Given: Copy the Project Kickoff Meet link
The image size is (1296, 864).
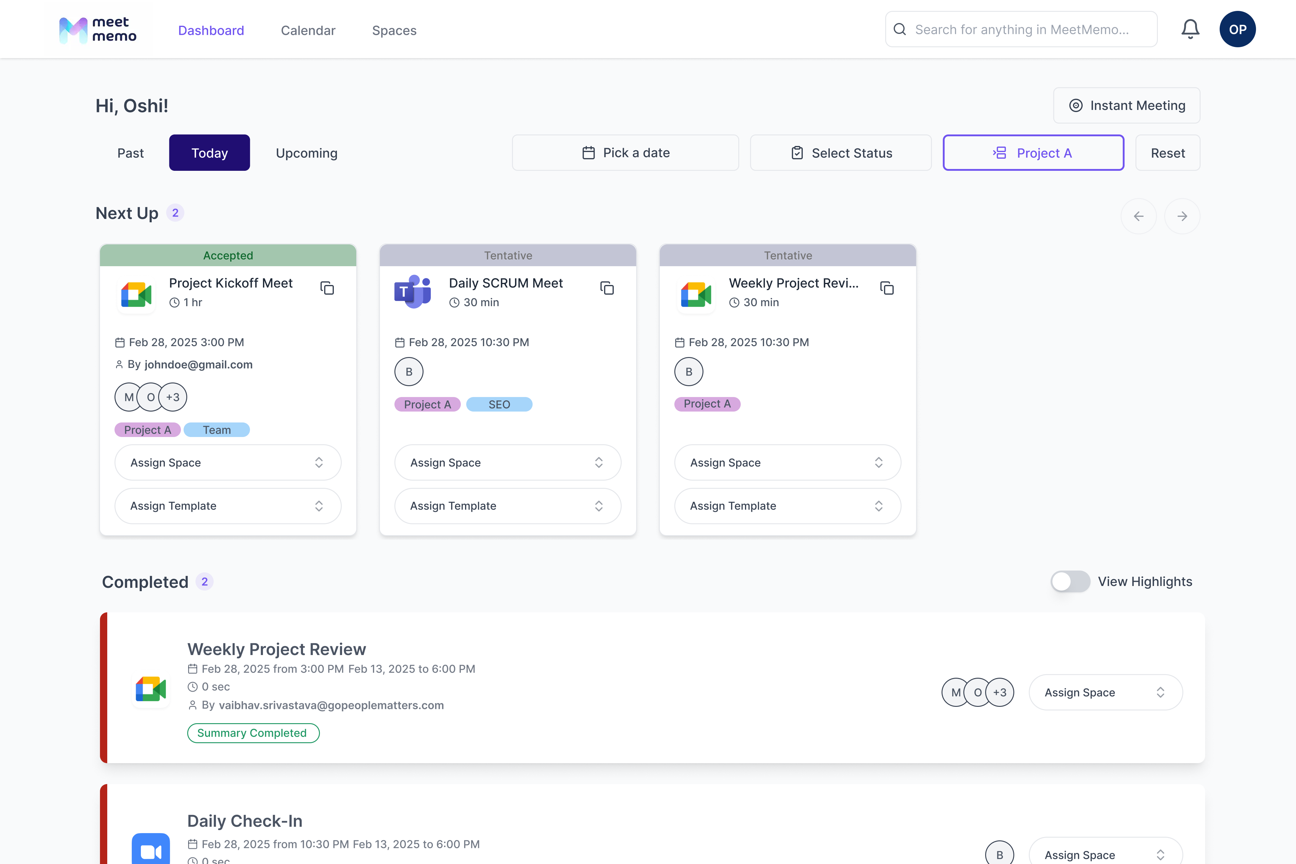Looking at the screenshot, I should click(327, 288).
